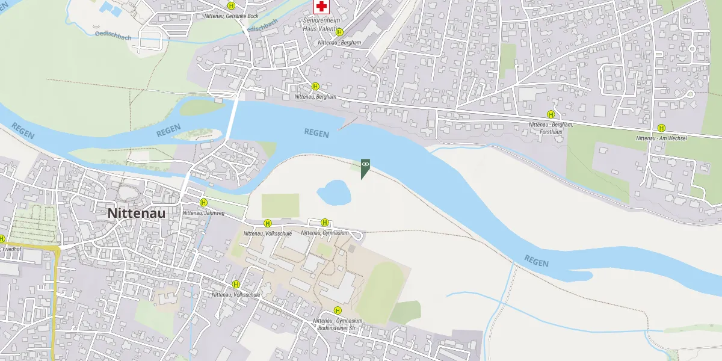Select the red cross hospital icon
The height and width of the screenshot is (361, 722).
point(322,7)
